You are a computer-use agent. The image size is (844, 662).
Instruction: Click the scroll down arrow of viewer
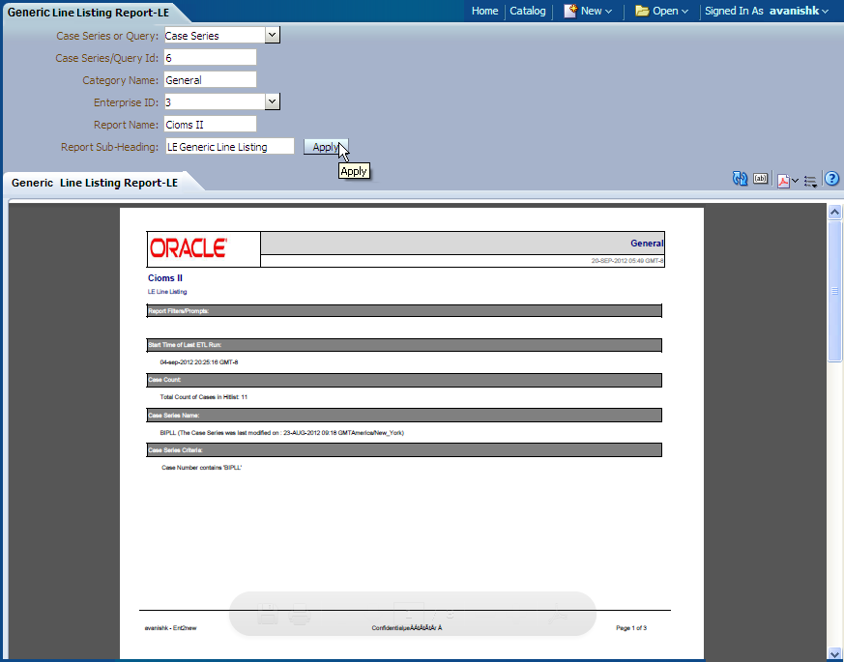834,654
